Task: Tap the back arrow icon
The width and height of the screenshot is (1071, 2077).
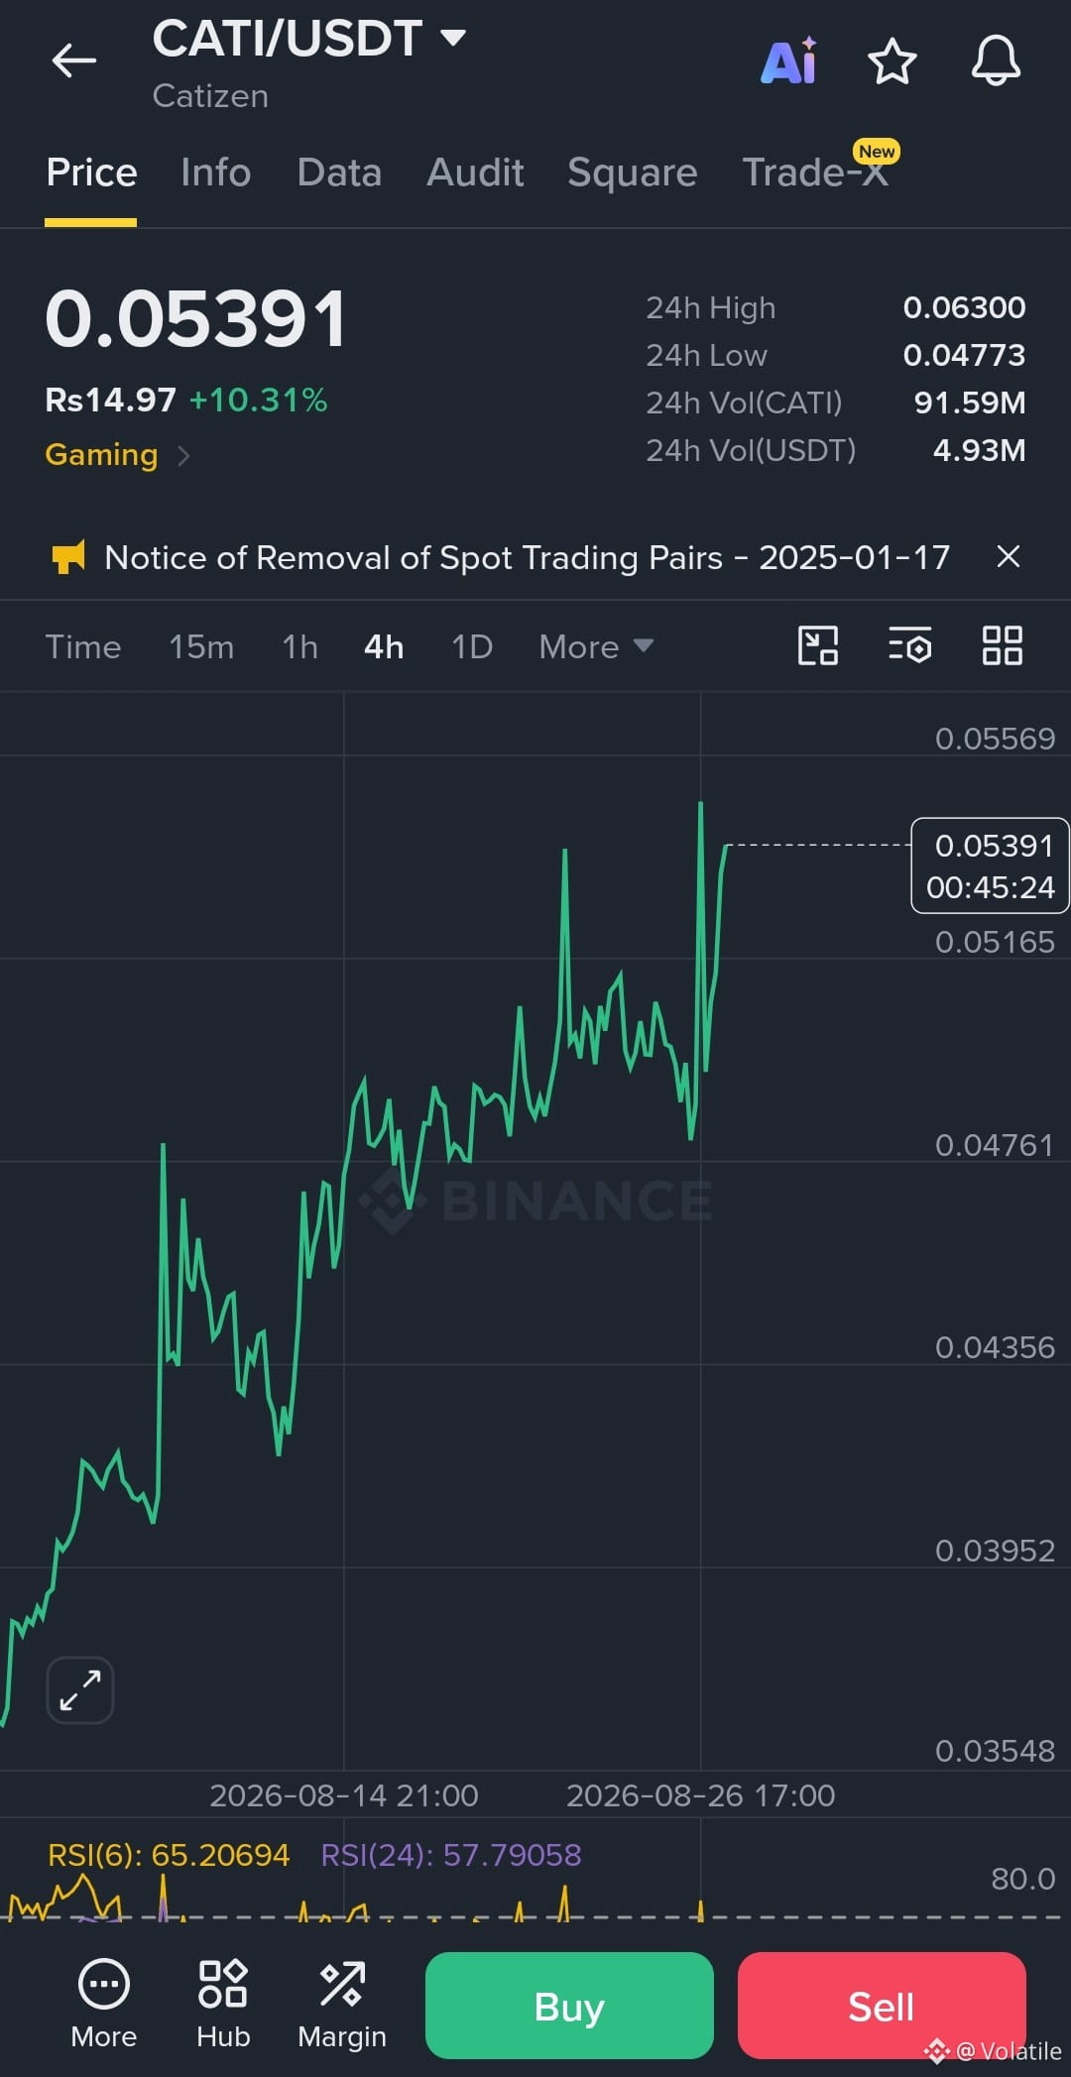Action: click(x=74, y=60)
